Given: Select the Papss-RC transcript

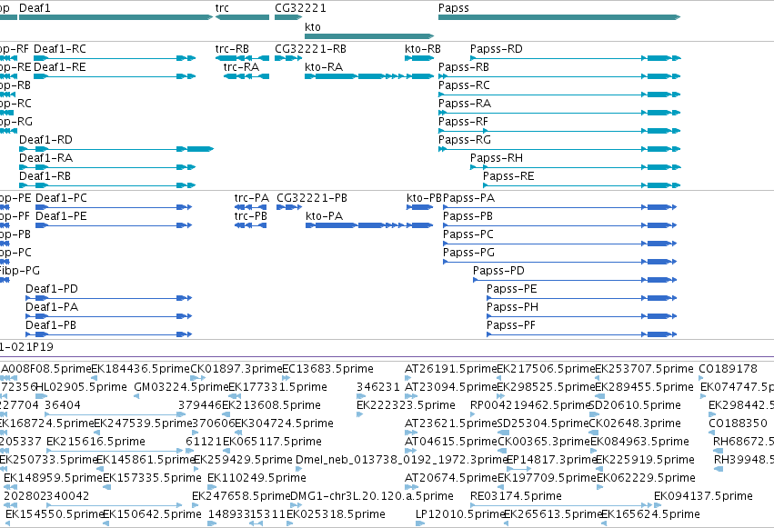Looking at the screenshot, I should pos(559,95).
